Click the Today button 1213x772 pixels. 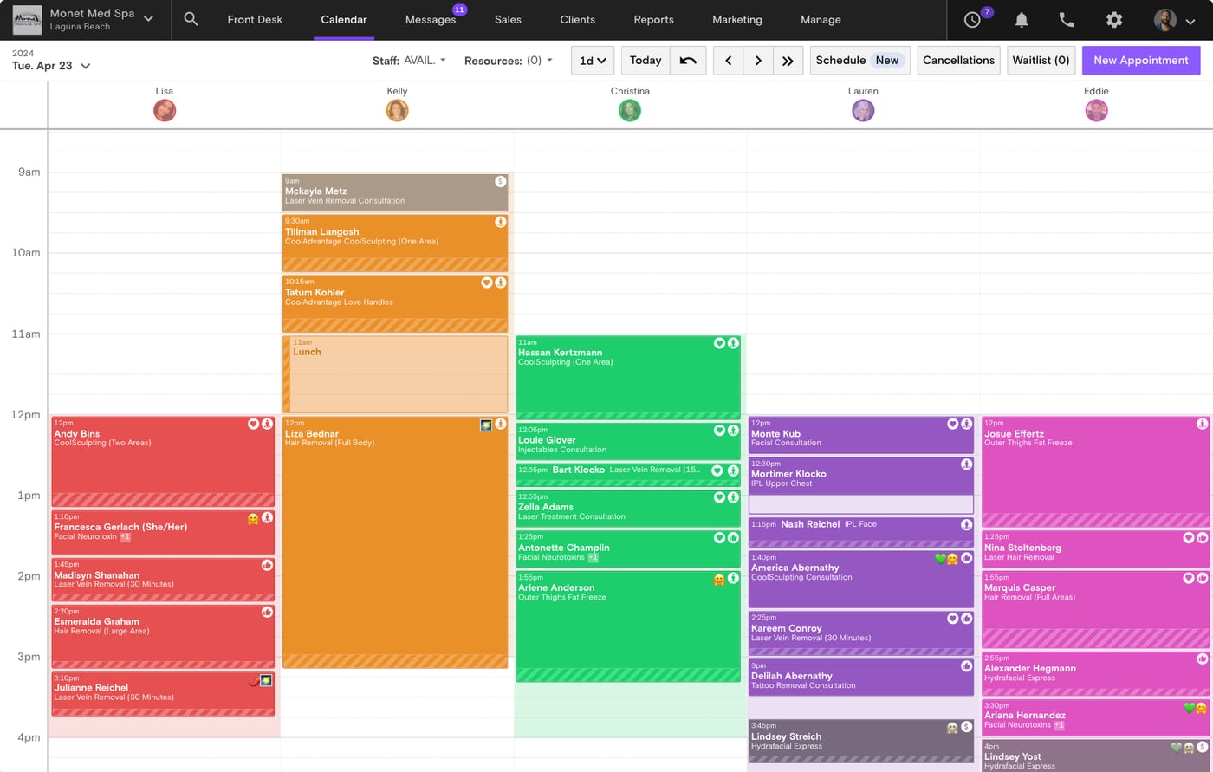[x=645, y=61]
